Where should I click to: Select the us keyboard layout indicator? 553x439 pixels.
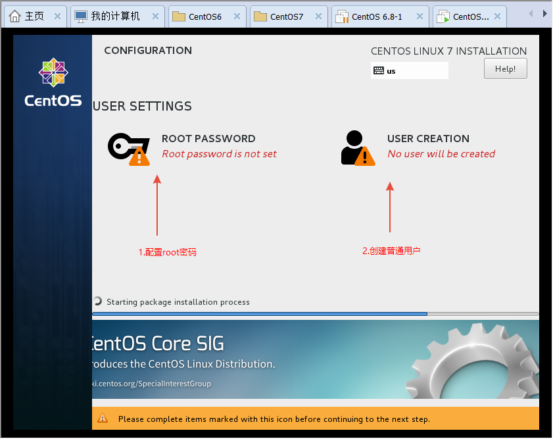[409, 70]
